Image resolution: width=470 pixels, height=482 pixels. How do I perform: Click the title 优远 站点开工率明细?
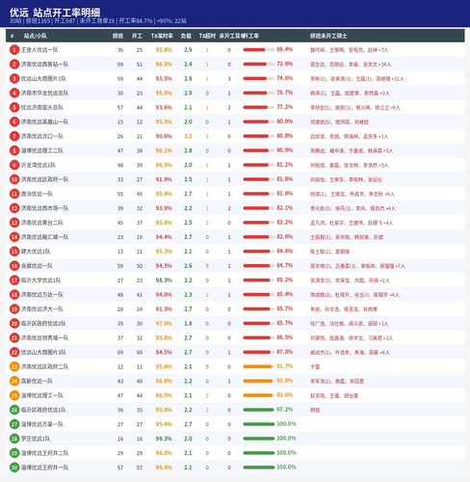click(x=55, y=13)
